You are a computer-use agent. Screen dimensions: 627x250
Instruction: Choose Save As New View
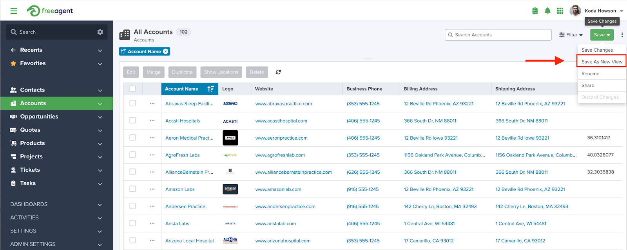(602, 62)
